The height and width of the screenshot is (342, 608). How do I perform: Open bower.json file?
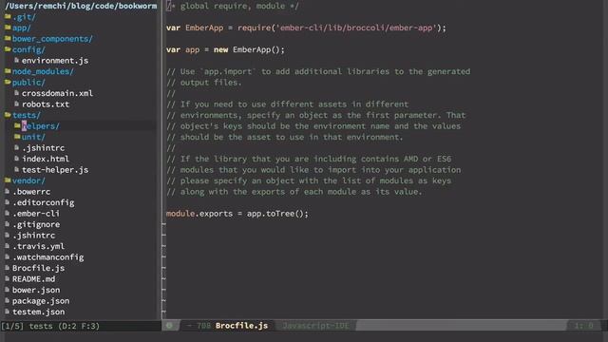coord(36,290)
